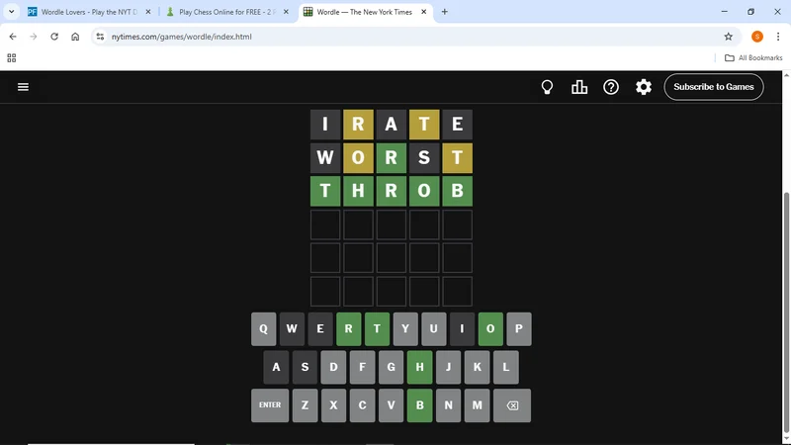Tap the dark S key on the on-screen keyboard
Image resolution: width=791 pixels, height=445 pixels.
tap(305, 367)
